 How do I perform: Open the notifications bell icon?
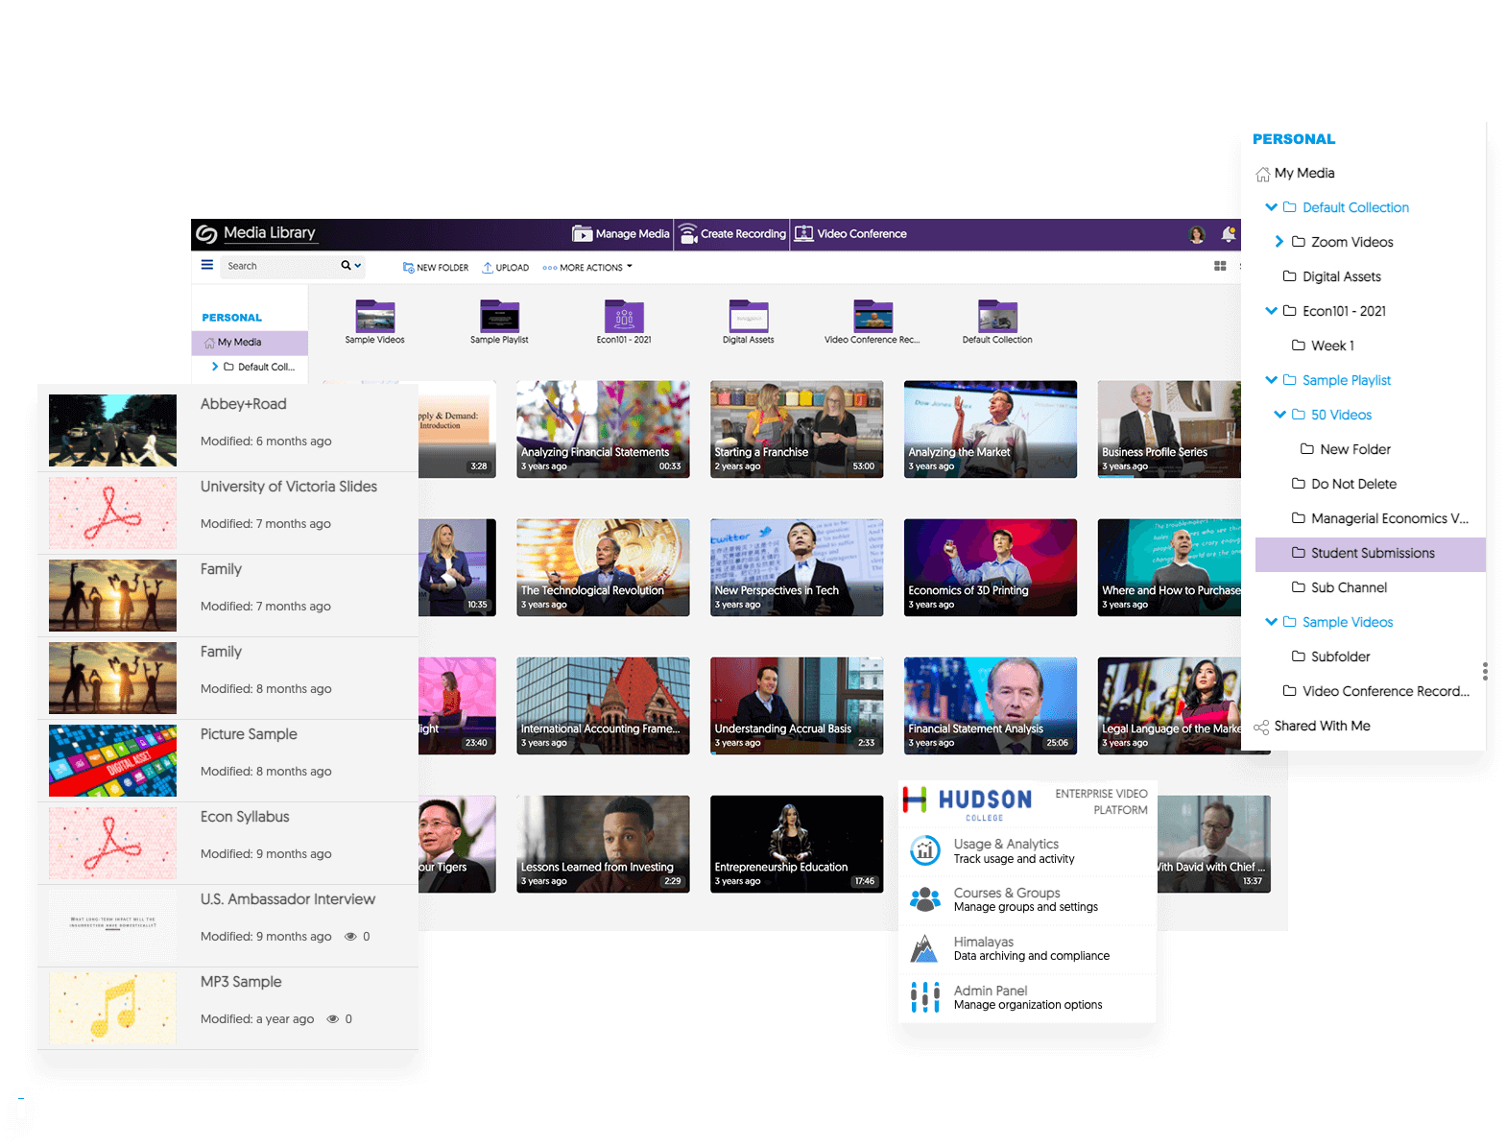click(1228, 234)
